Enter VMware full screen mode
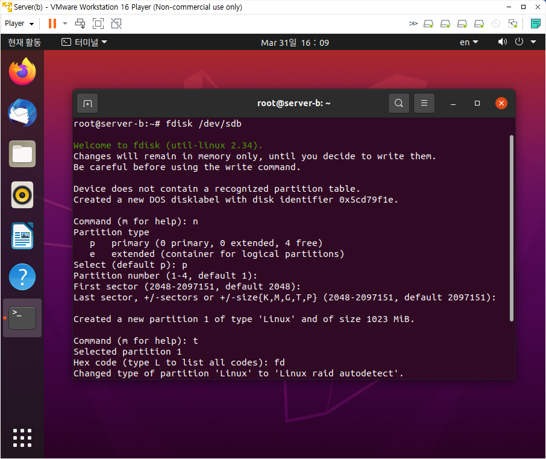 coord(98,24)
